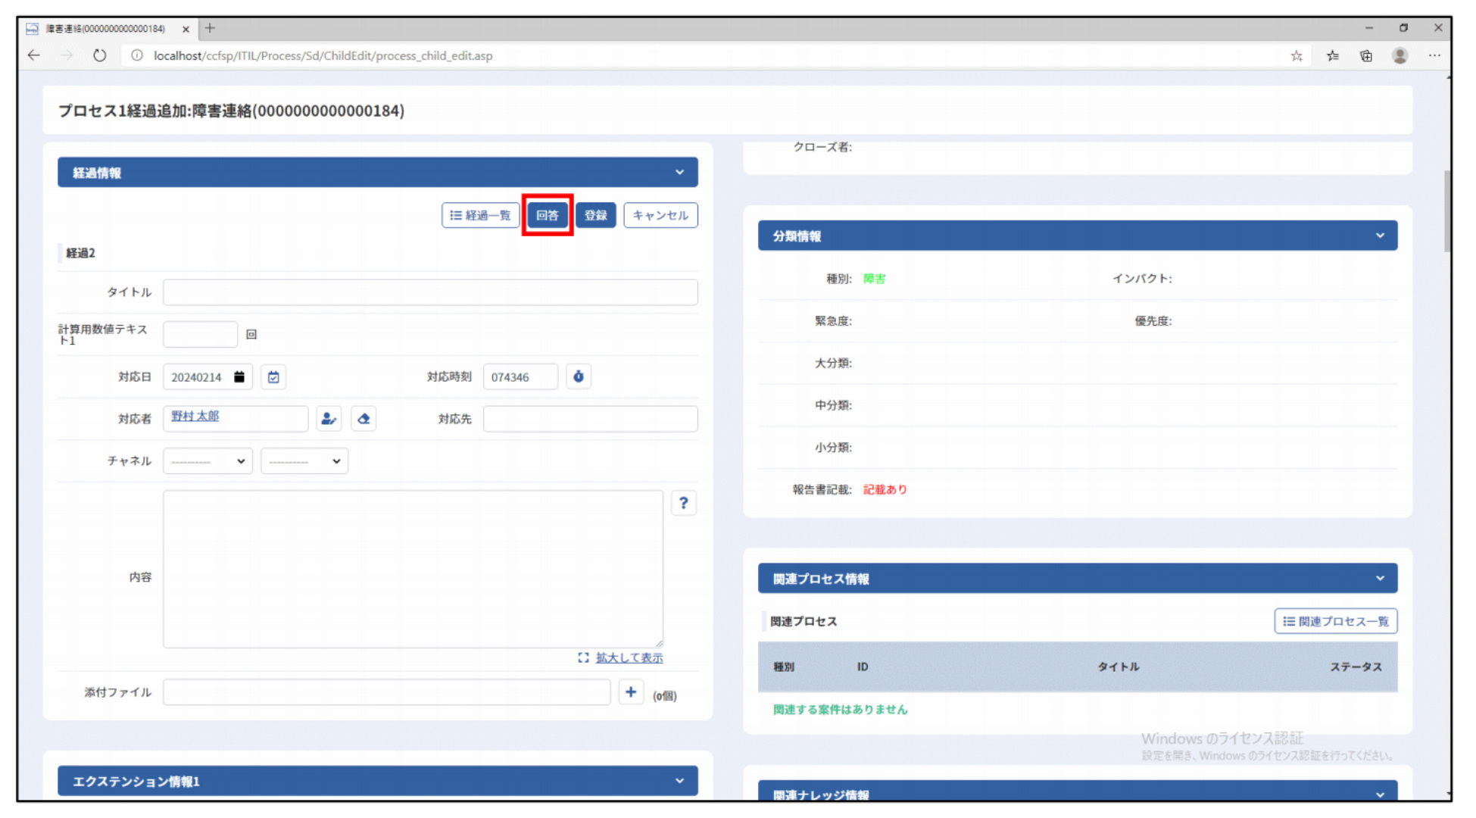The height and width of the screenshot is (818, 1476).
Task: Open the browser collections icon
Action: [x=1366, y=55]
